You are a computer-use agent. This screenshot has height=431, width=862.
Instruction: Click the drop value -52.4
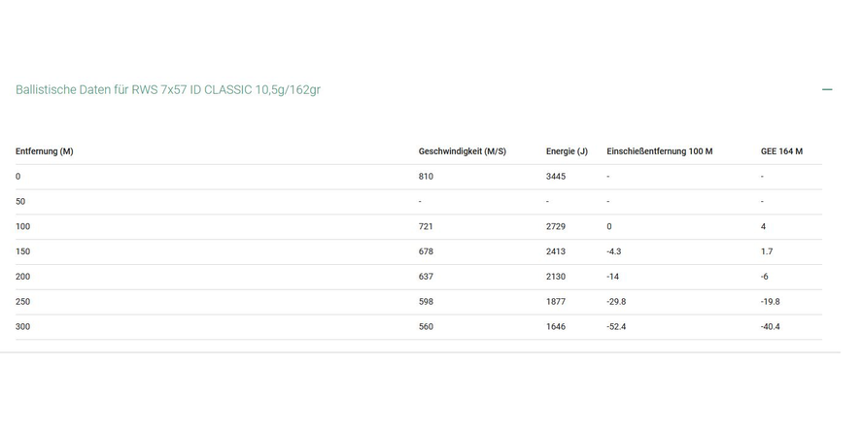pyautogui.click(x=617, y=327)
